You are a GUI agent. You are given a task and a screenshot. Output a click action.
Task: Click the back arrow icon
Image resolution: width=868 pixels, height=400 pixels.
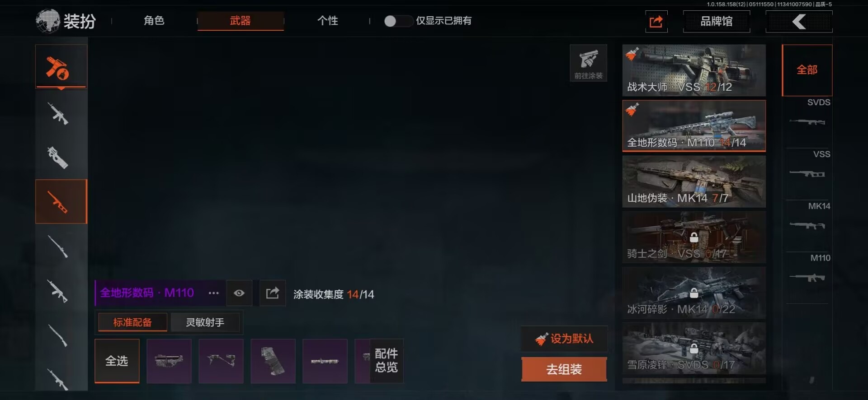click(799, 21)
